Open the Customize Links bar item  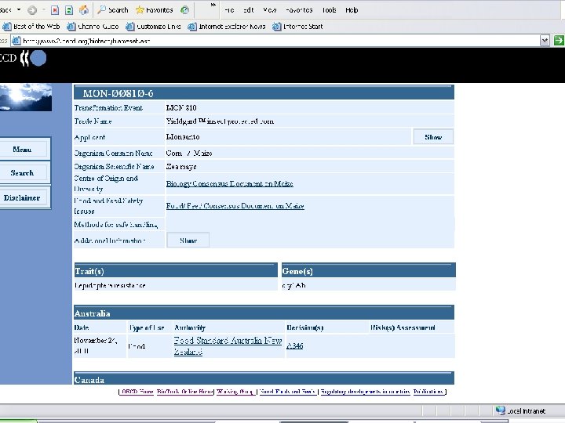153,27
